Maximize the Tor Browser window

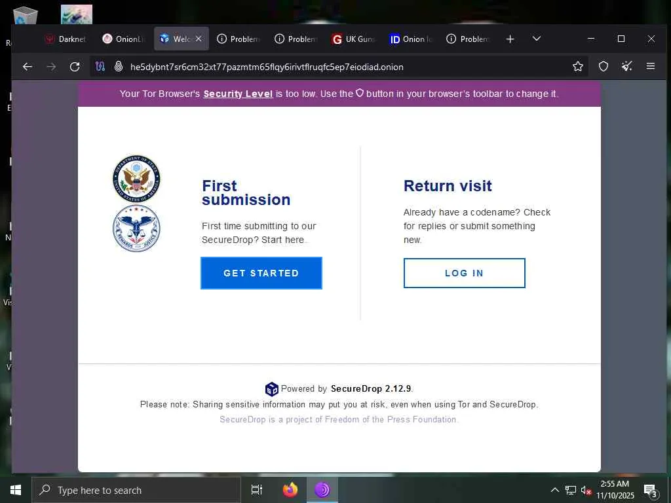(x=621, y=39)
